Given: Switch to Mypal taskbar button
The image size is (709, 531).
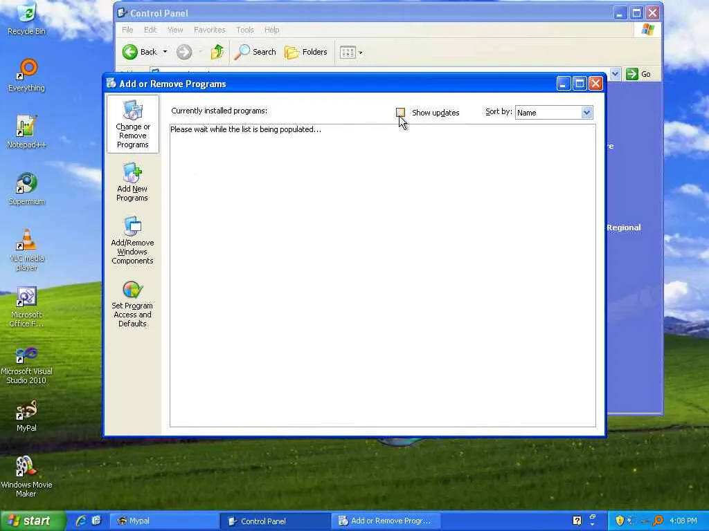Looking at the screenshot, I should [x=163, y=521].
